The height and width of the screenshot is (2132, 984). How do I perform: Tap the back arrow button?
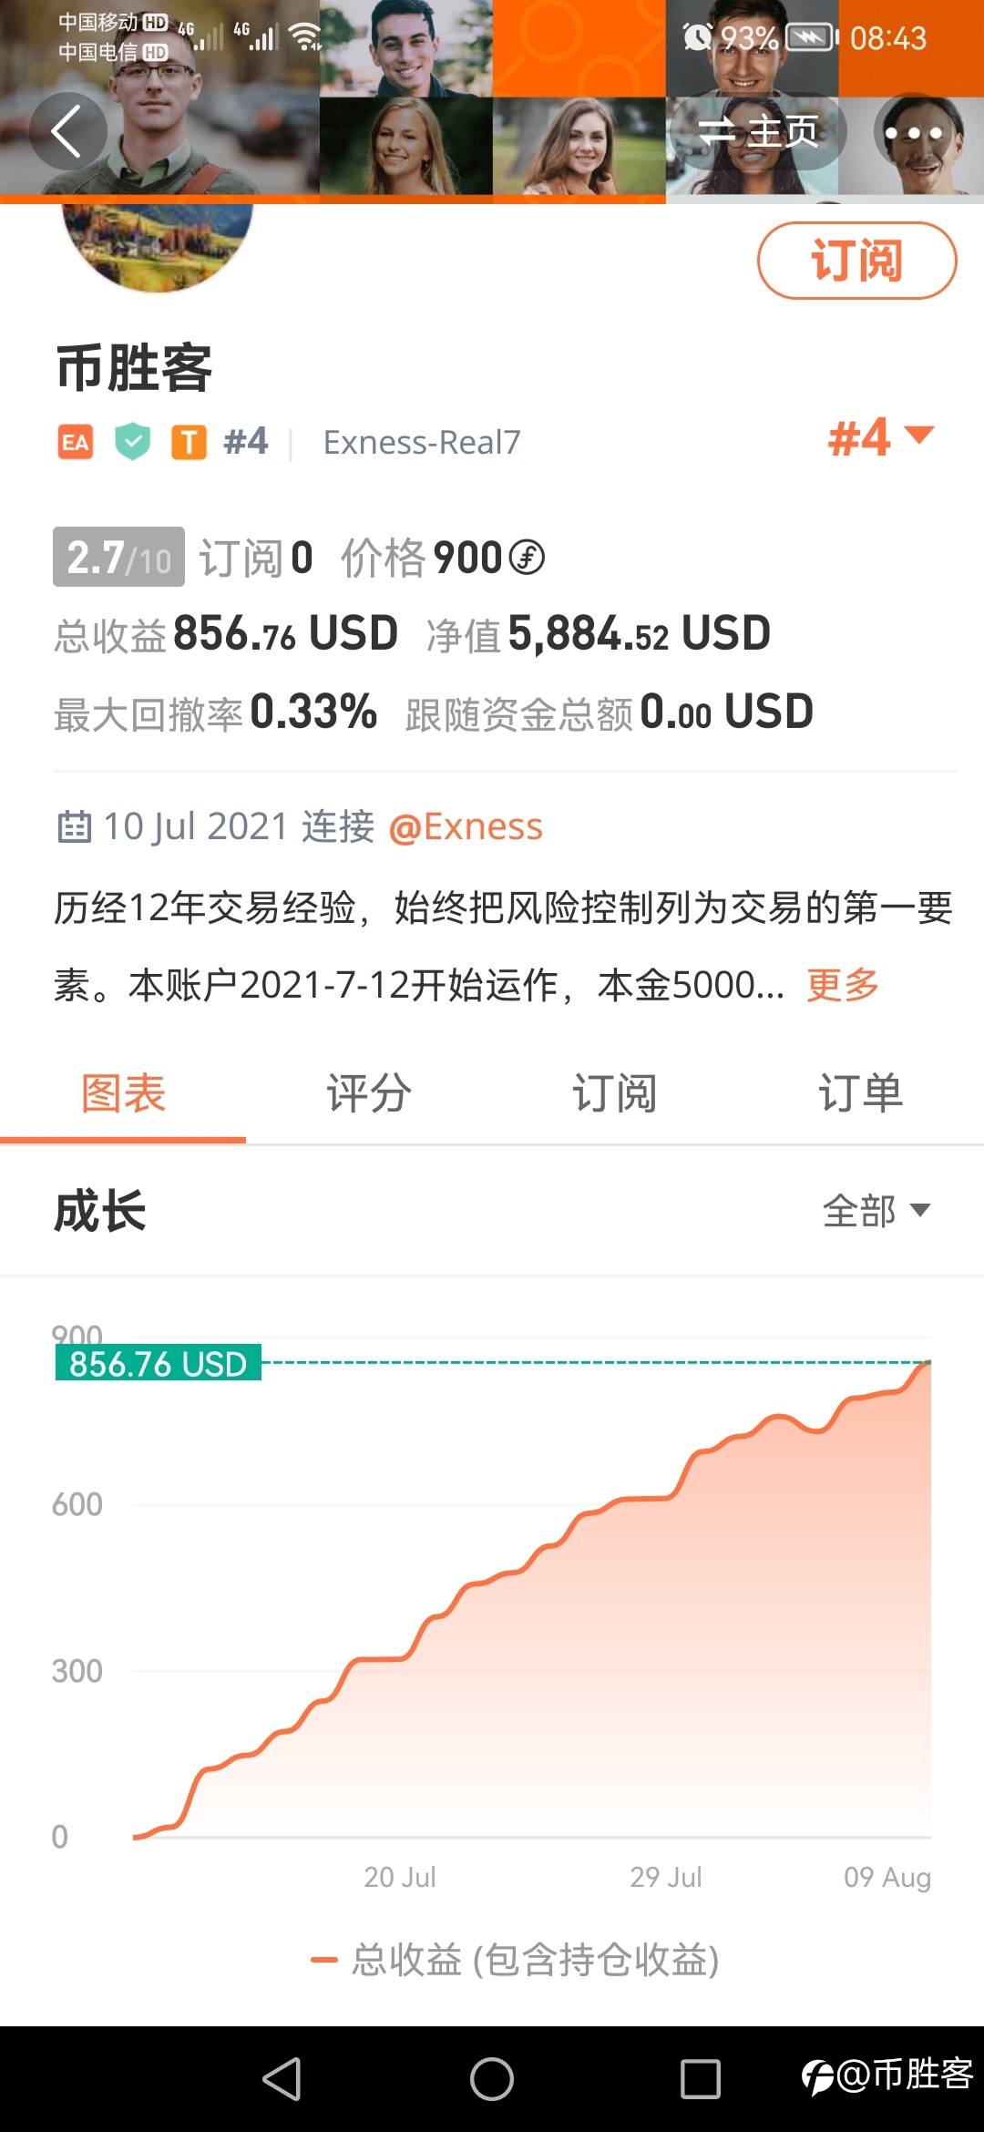(67, 132)
